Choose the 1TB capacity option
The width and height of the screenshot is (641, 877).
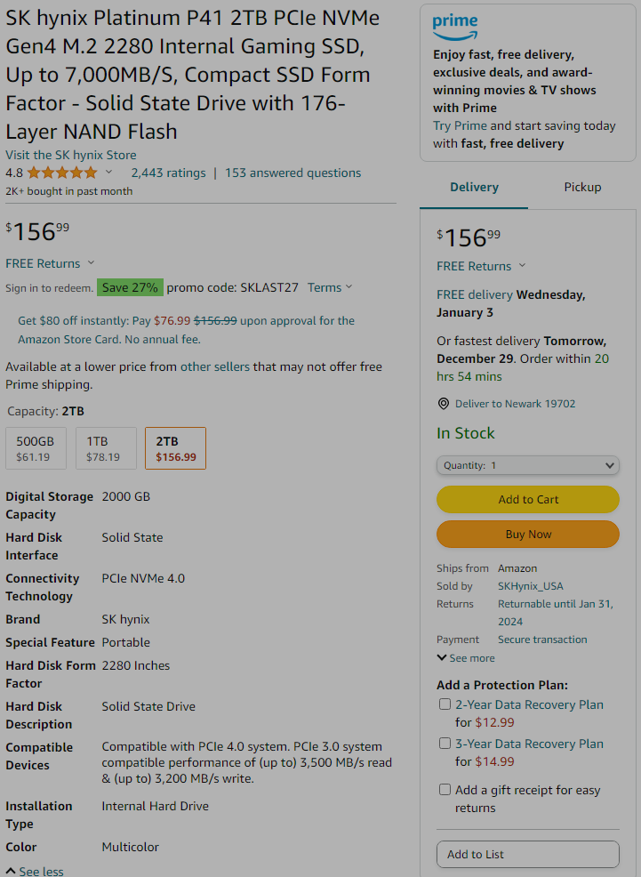coord(106,448)
